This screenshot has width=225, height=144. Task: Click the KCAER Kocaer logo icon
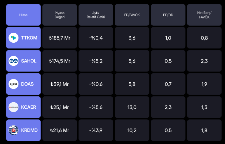pos(13,107)
